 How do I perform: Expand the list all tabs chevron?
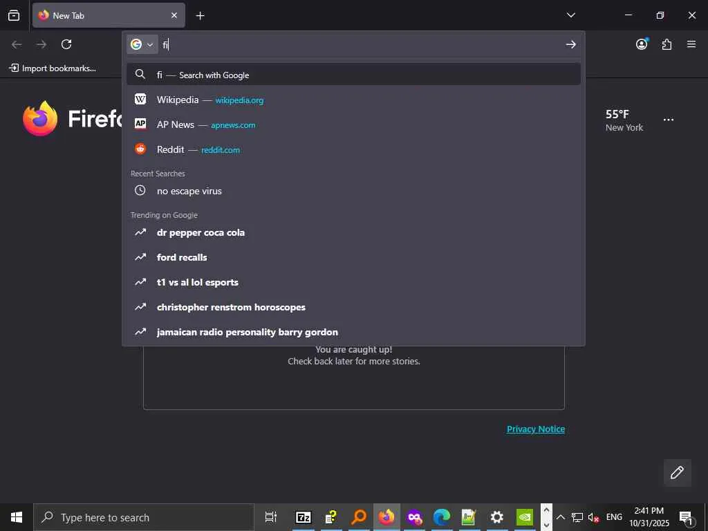point(570,15)
